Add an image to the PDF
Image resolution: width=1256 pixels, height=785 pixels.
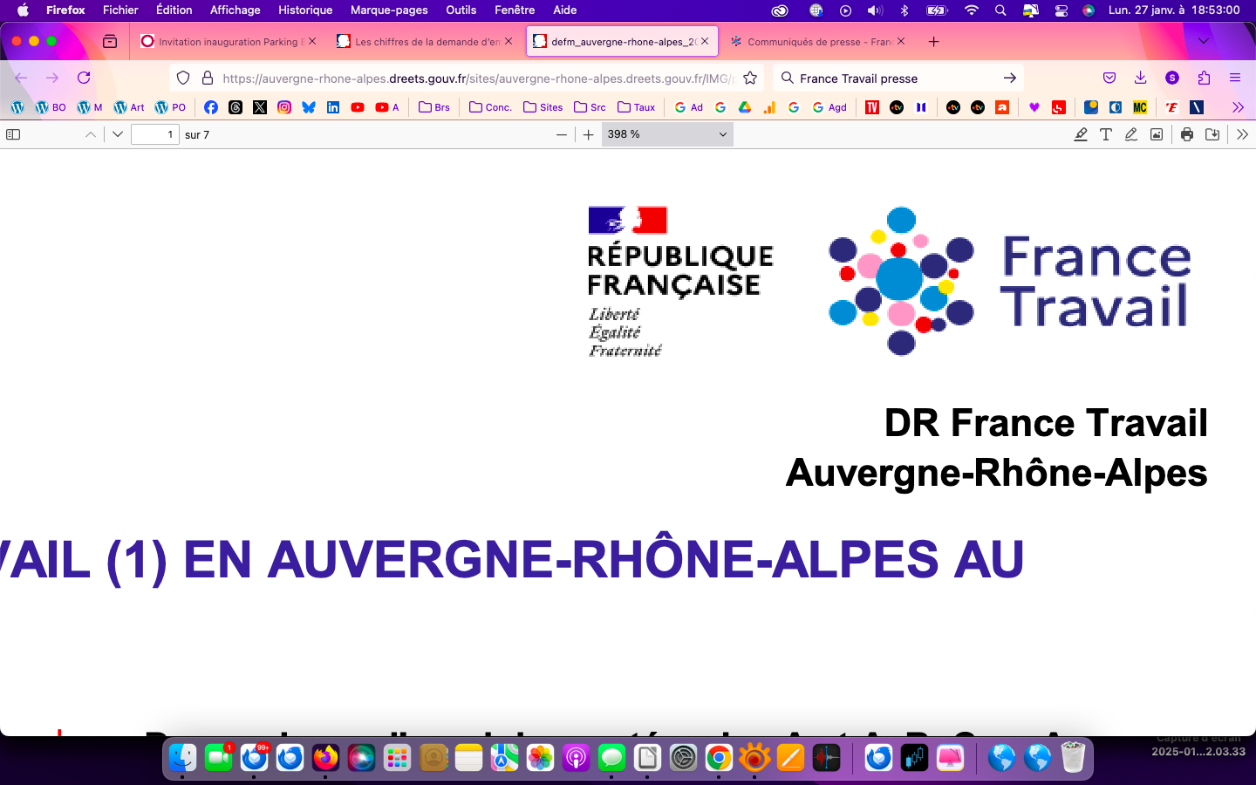click(x=1157, y=134)
